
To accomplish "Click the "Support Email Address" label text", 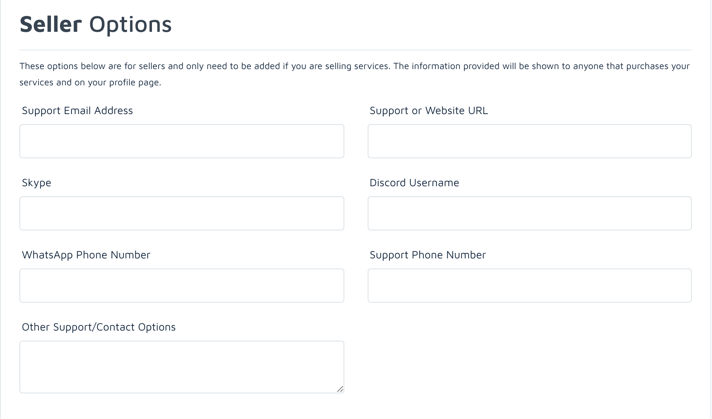I will 77,111.
